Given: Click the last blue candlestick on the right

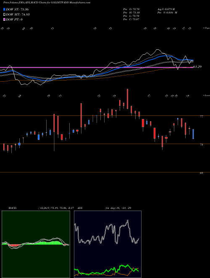Looking at the screenshot, I should [193, 134].
